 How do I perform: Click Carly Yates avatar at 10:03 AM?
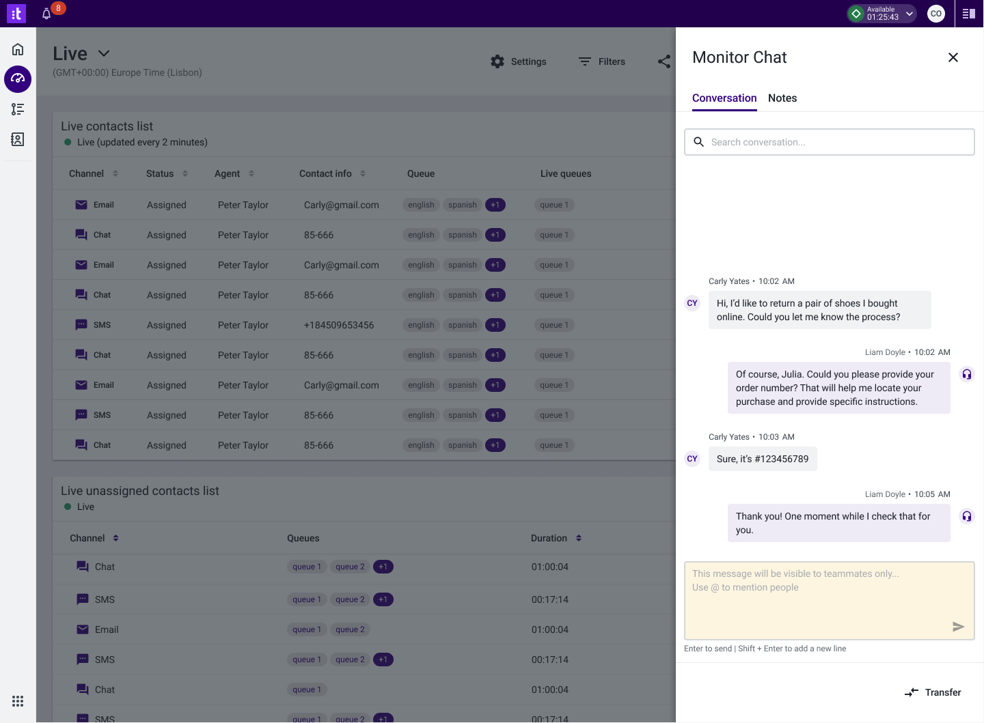point(692,459)
